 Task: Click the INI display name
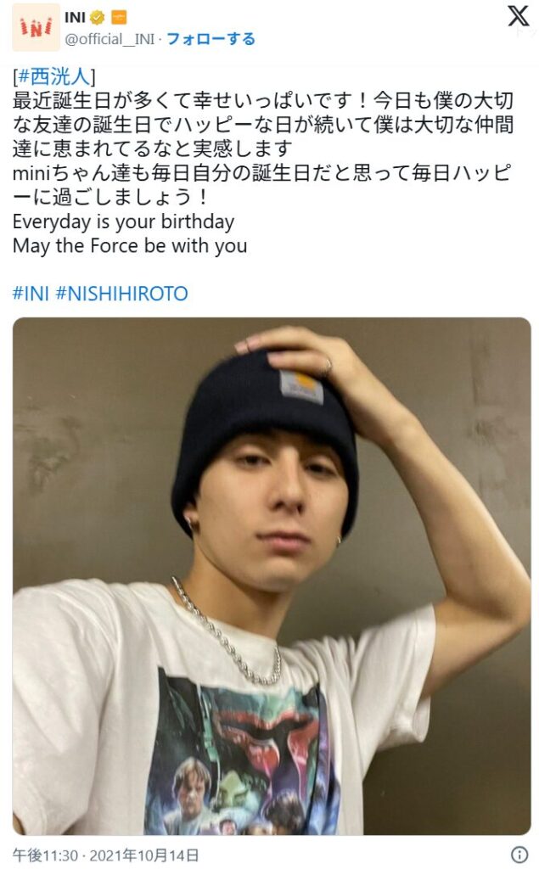pyautogui.click(x=75, y=17)
